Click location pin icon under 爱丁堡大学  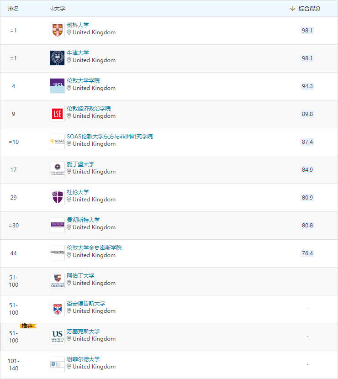click(x=69, y=172)
